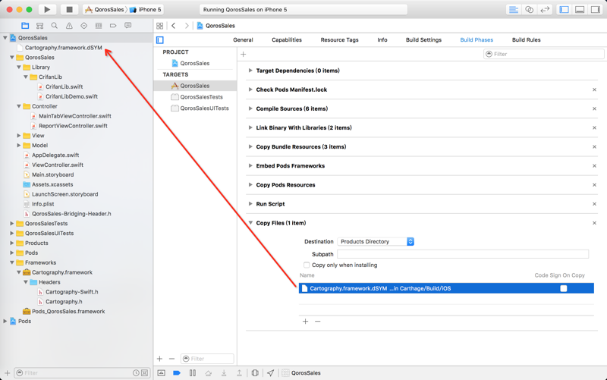Expand the View folder
Viewport: 607px width, 380px height.
coord(18,136)
